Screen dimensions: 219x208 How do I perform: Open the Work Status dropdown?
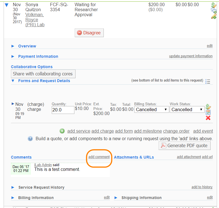(x=187, y=109)
